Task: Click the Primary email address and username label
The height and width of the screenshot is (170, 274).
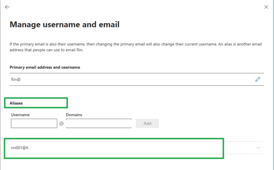Action: pos(45,67)
